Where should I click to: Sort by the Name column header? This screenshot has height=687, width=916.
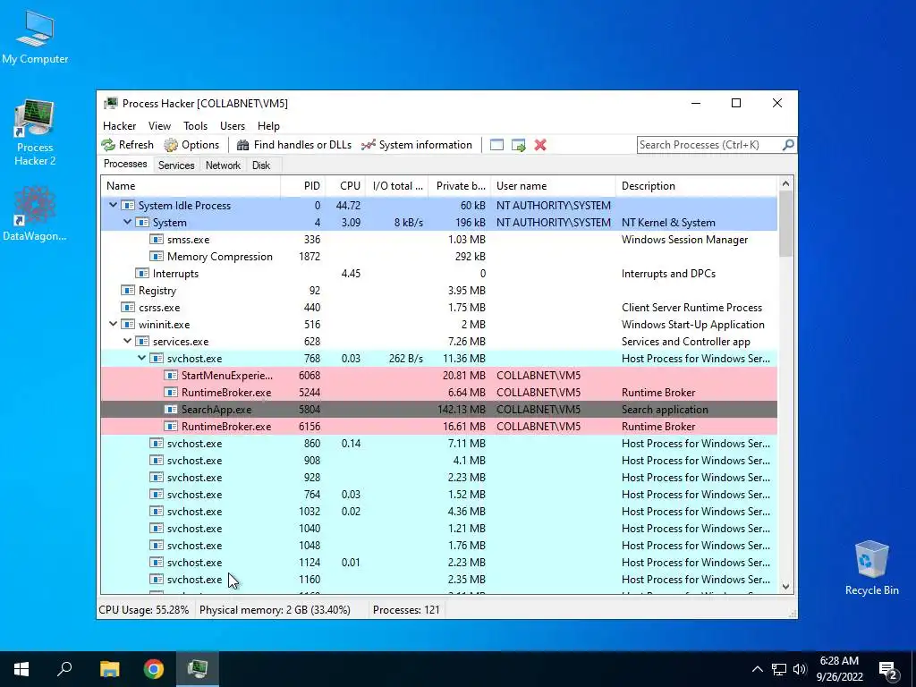tap(191, 186)
